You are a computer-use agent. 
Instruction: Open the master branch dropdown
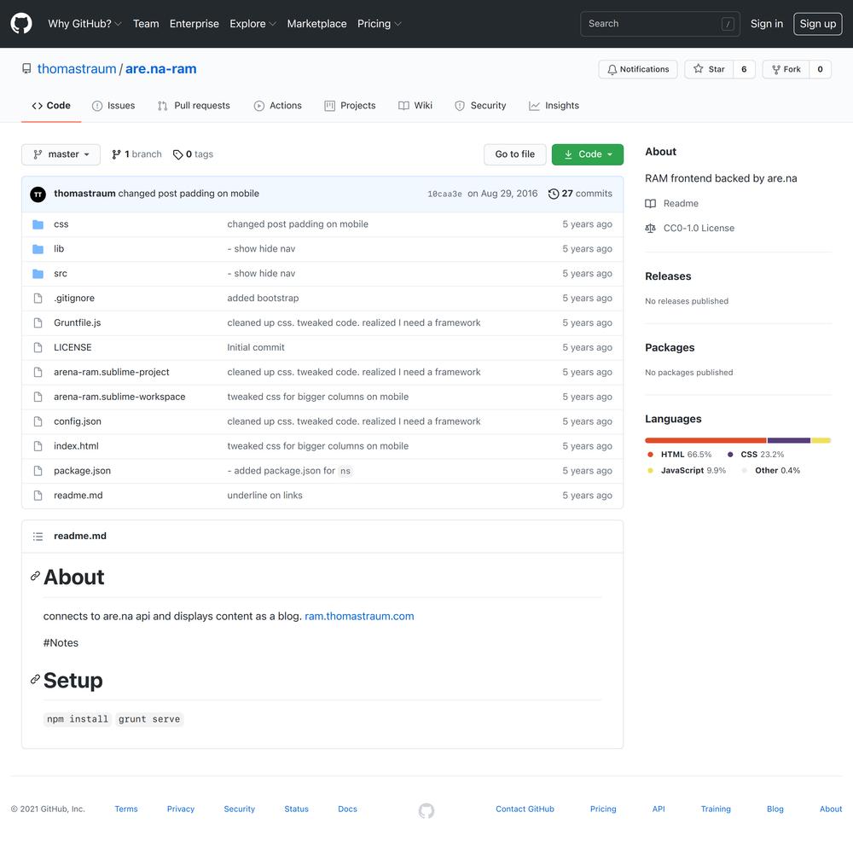click(61, 154)
